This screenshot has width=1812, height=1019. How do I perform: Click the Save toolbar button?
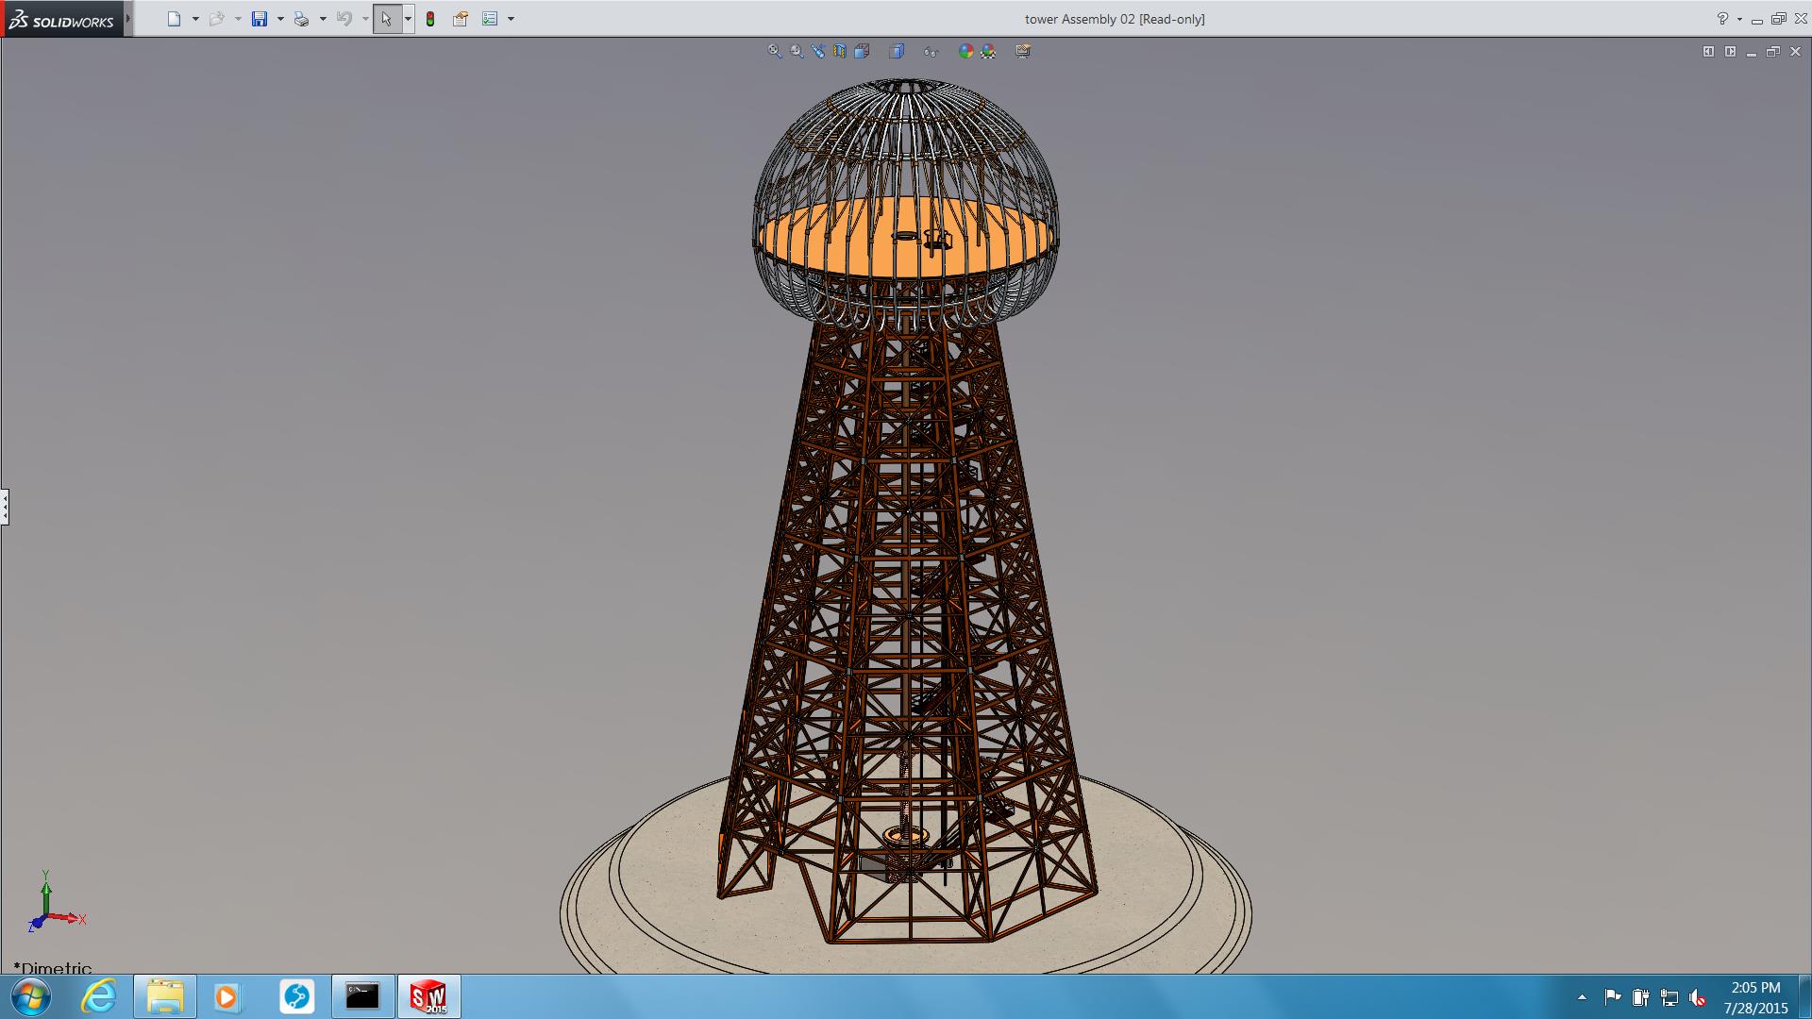click(260, 19)
